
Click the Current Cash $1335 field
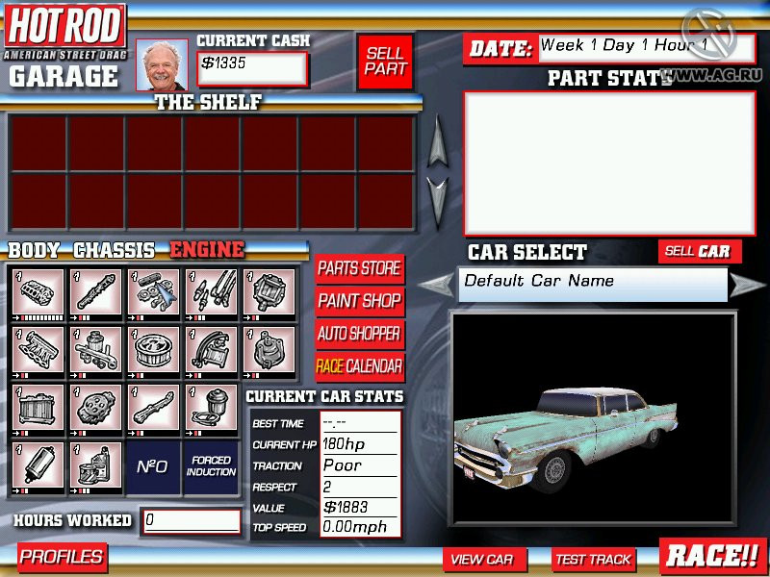click(x=252, y=68)
